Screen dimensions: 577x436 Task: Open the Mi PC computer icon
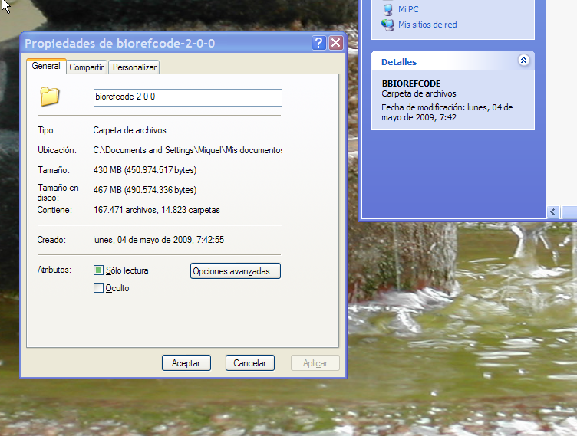(x=387, y=9)
